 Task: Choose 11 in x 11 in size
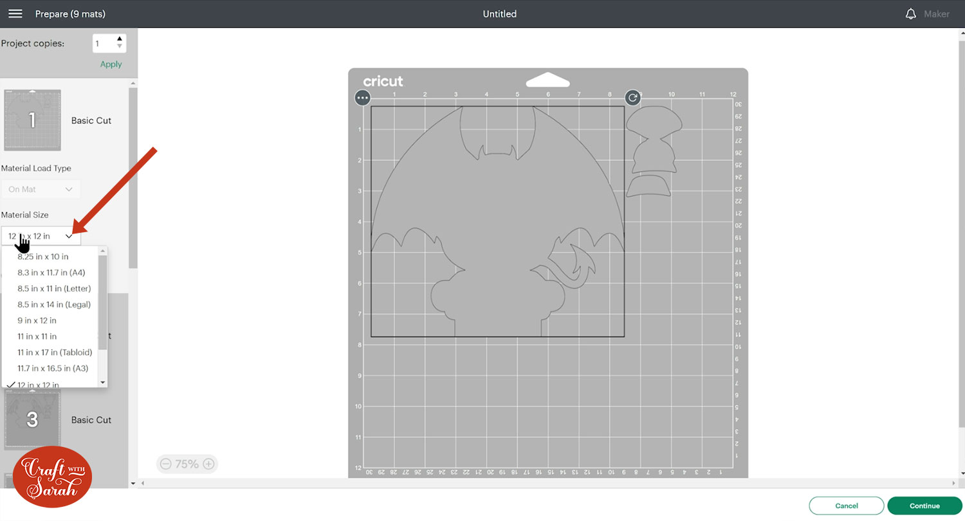click(x=37, y=336)
